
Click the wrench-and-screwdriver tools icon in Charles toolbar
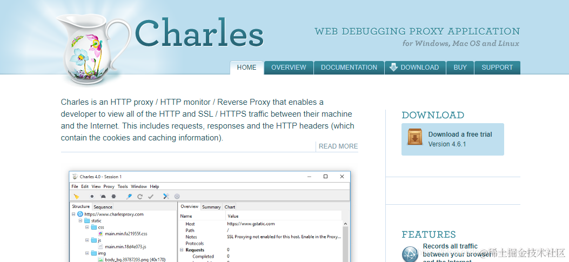coord(166,196)
